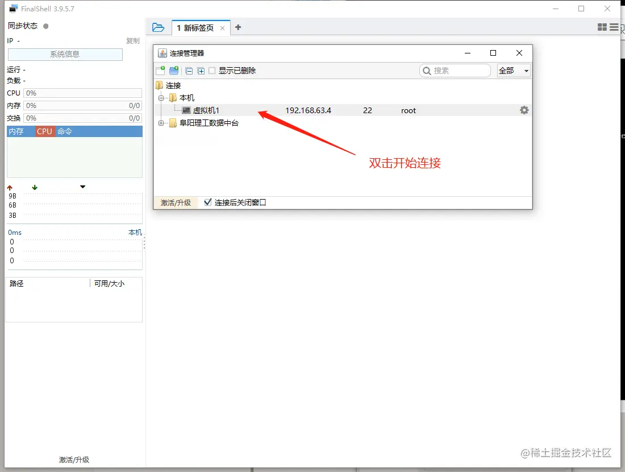Click the 同步状态 indicator dot
Screen dimensions: 625x472
pyautogui.click(x=46, y=26)
